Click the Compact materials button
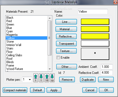 pyautogui.click(x=15, y=90)
